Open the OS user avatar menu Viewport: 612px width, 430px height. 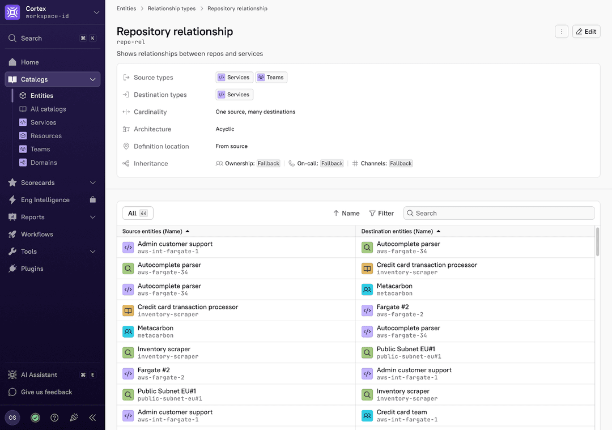coord(12,418)
